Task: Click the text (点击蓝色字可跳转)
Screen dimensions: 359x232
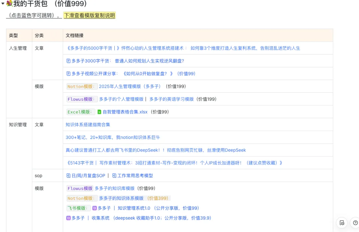Action: [31, 15]
